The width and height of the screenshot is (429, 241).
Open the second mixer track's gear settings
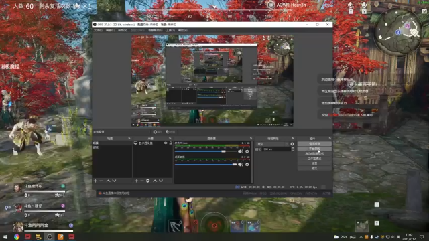tap(247, 165)
